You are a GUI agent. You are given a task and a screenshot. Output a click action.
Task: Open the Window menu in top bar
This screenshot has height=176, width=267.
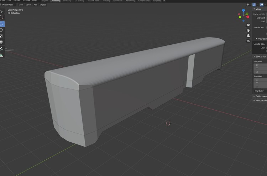pos(26,0)
